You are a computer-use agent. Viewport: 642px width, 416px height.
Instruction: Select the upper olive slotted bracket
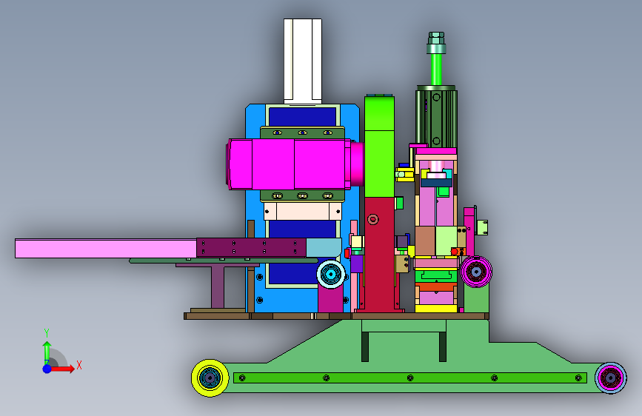(302, 132)
